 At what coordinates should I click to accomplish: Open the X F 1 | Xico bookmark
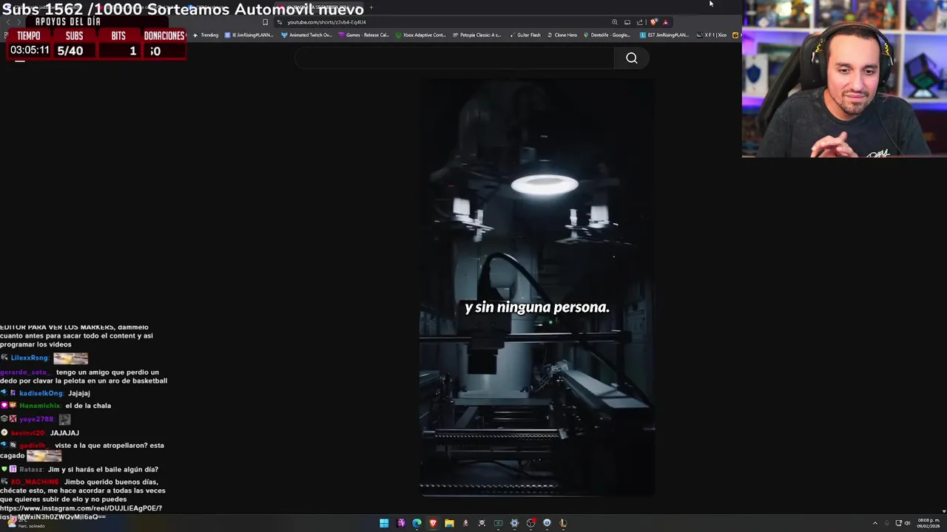712,35
